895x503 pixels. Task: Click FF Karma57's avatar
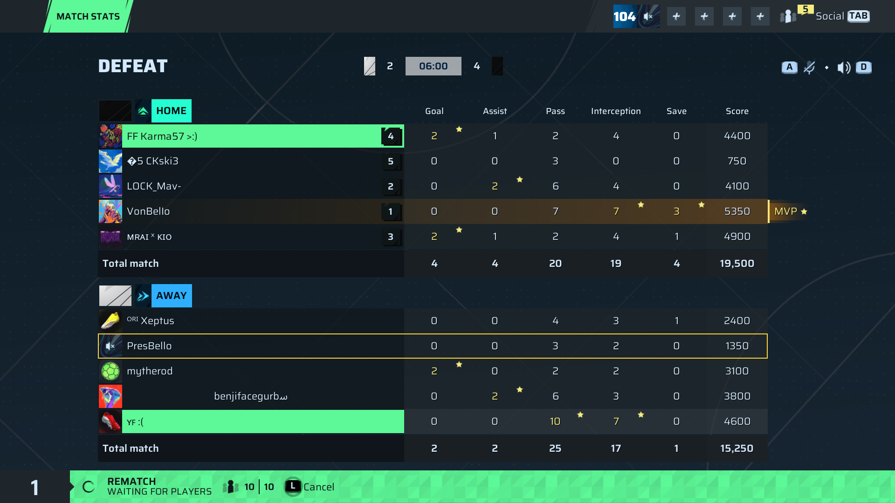coord(110,136)
